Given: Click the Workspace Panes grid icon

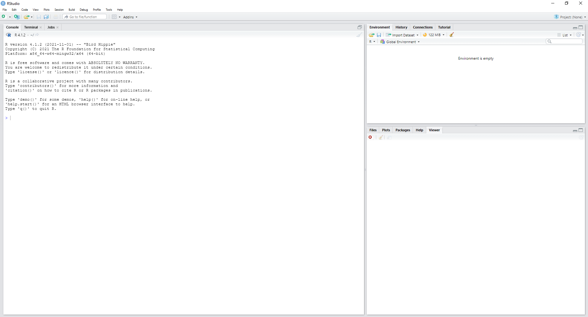Looking at the screenshot, I should pos(114,17).
